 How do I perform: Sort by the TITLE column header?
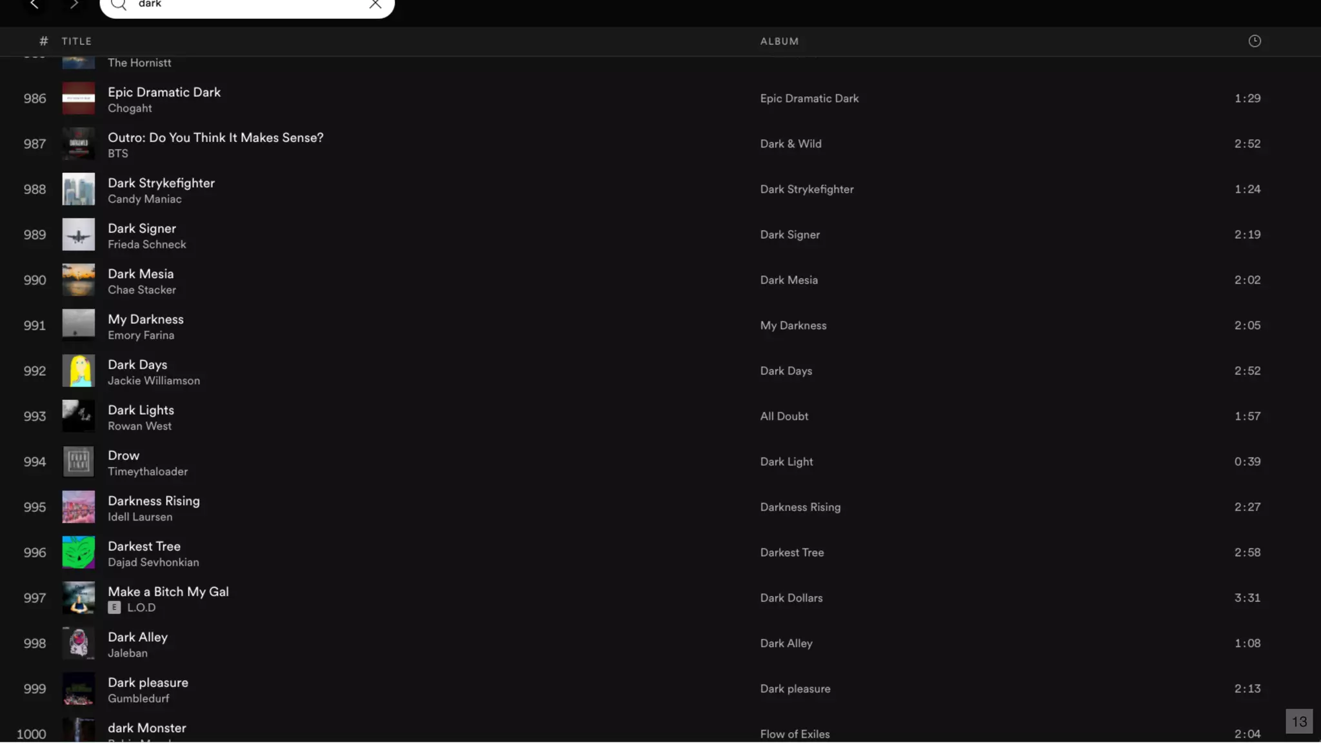76,41
